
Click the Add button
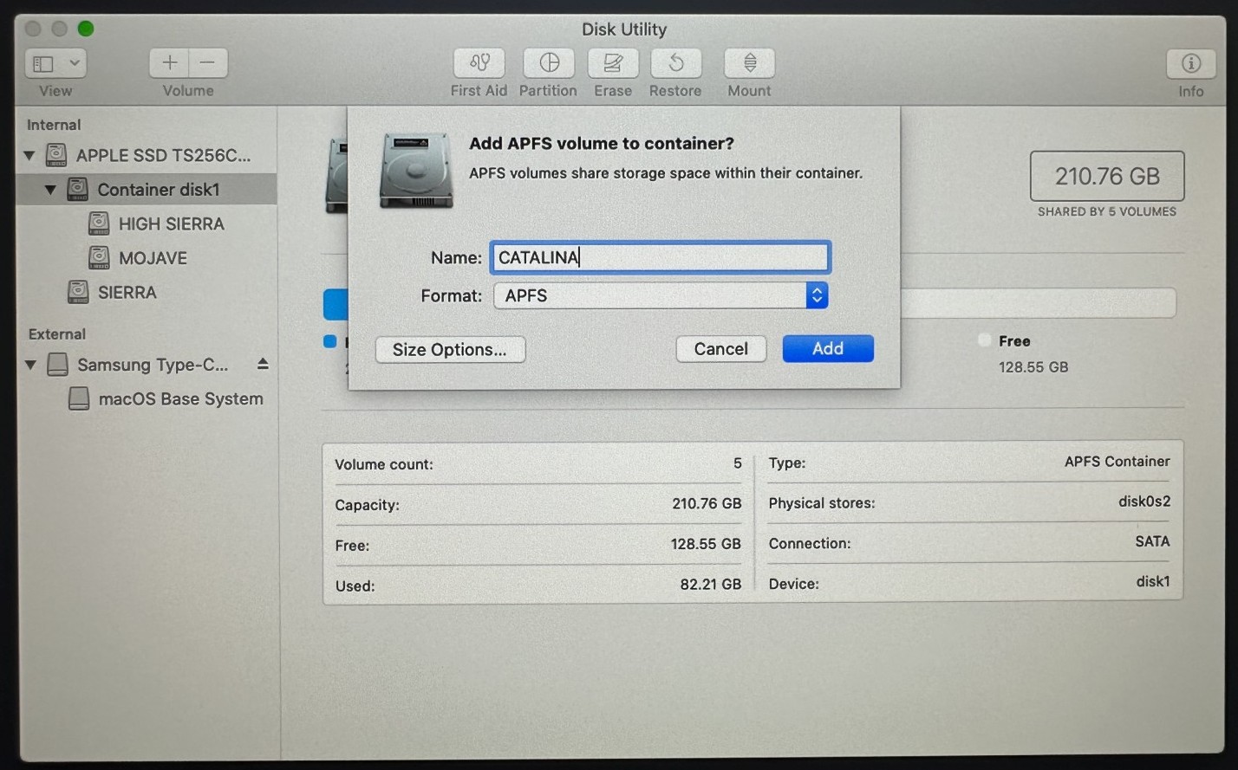(x=828, y=348)
